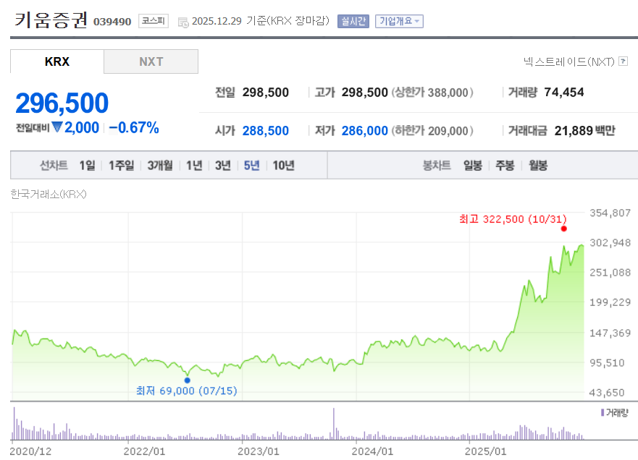Click the 2024/01 x-axis label
Screen dimensions: 638x460
(372, 451)
